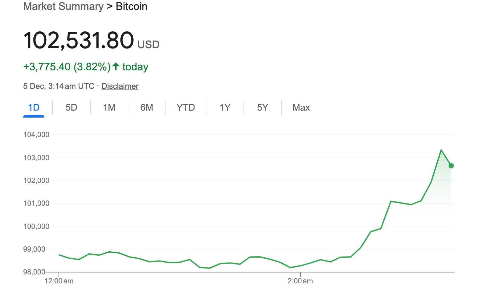Select the 1D range tab
Screen dimensions: 481x286
pos(34,108)
